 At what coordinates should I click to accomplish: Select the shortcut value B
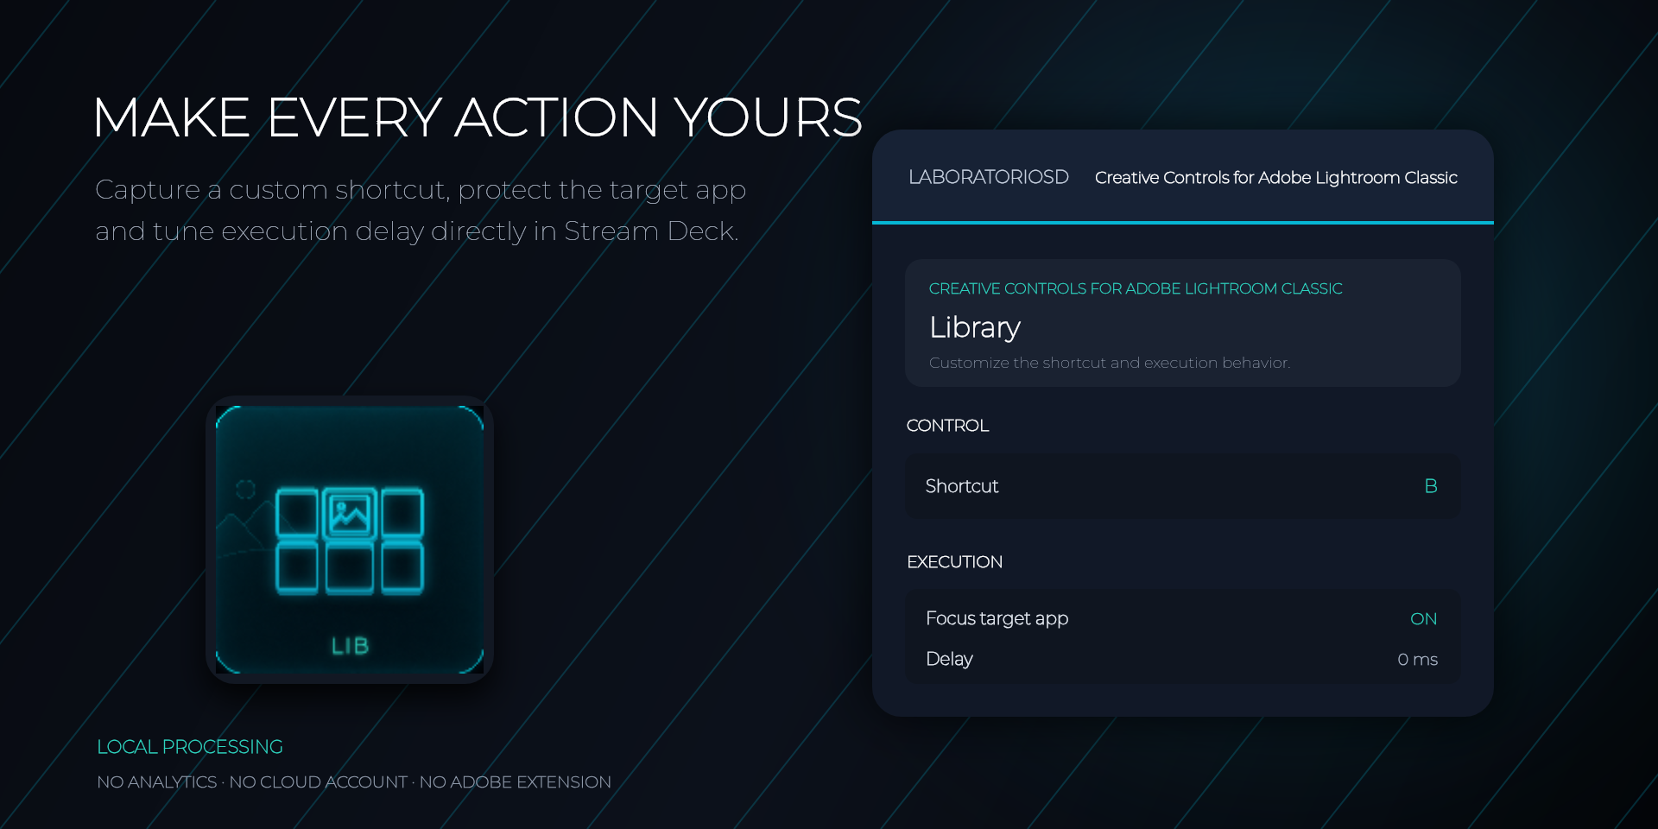point(1430,486)
